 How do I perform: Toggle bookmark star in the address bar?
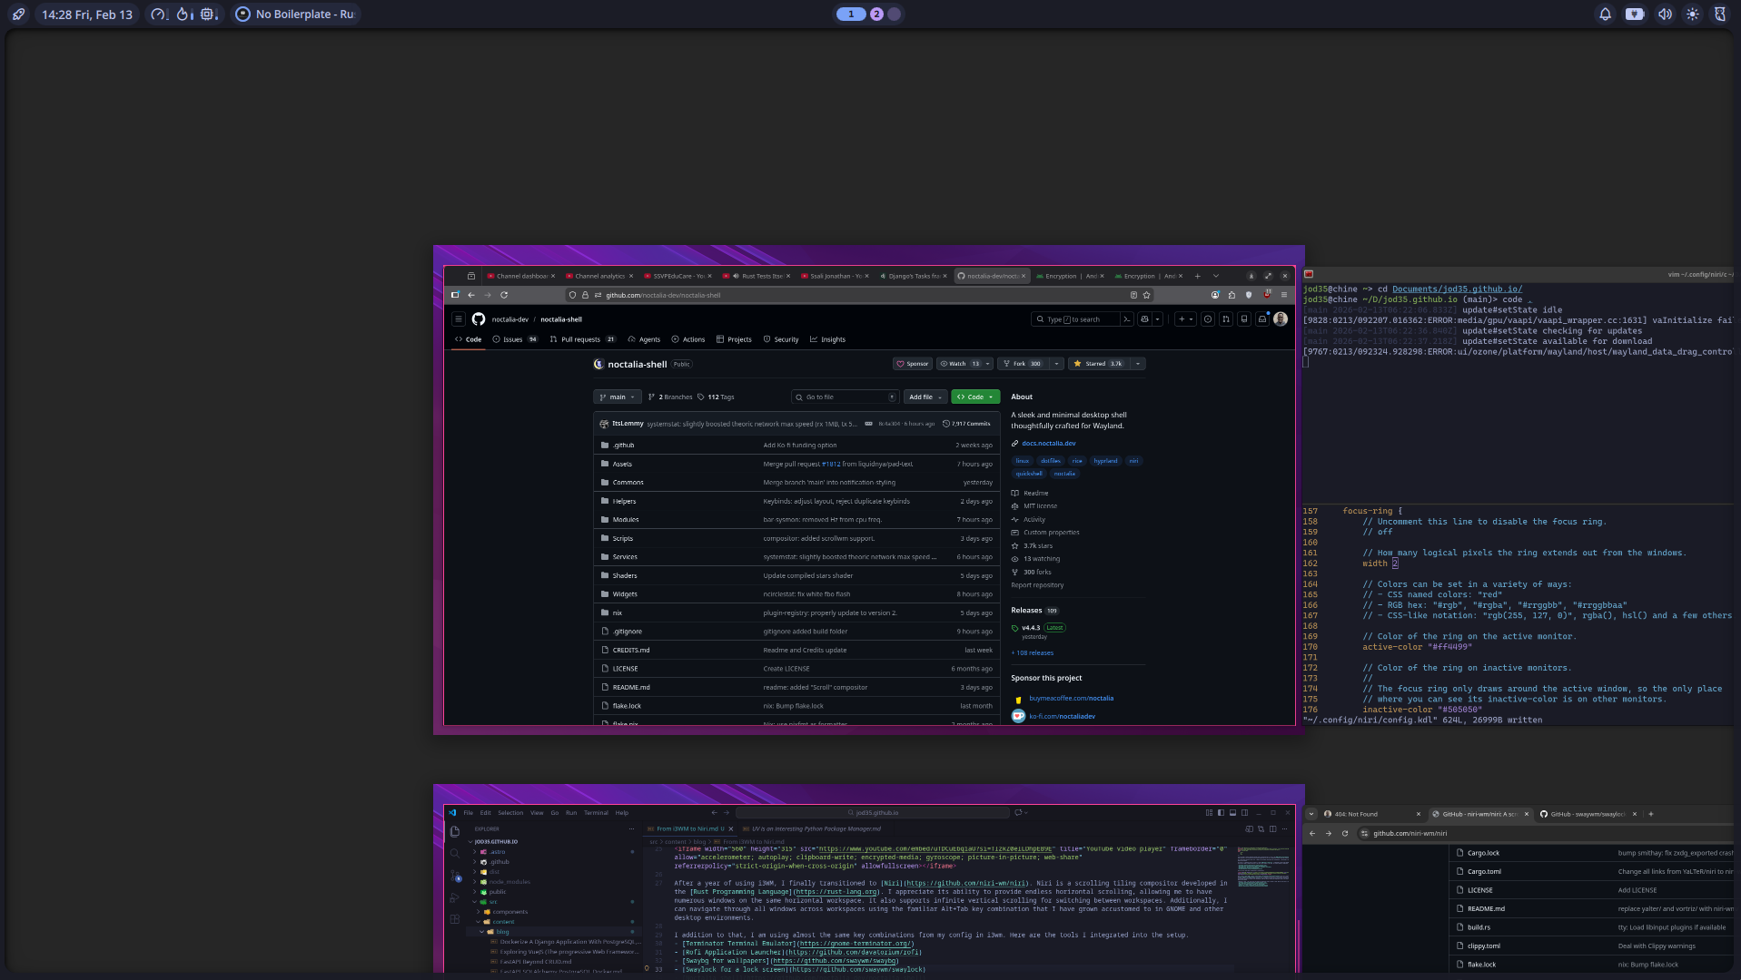[x=1147, y=295]
